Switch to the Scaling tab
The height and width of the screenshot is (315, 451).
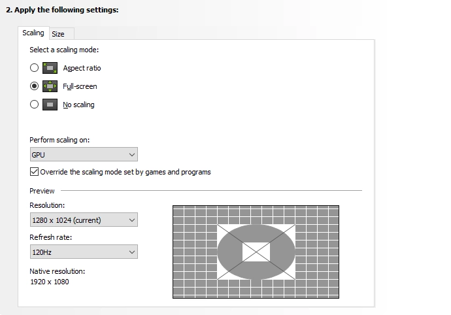pos(33,33)
